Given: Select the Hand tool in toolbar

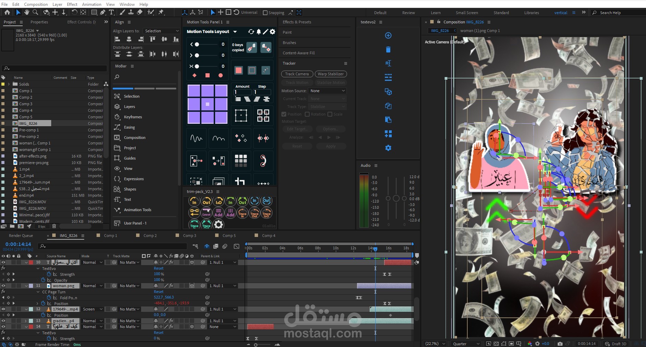Looking at the screenshot, I should (x=26, y=12).
